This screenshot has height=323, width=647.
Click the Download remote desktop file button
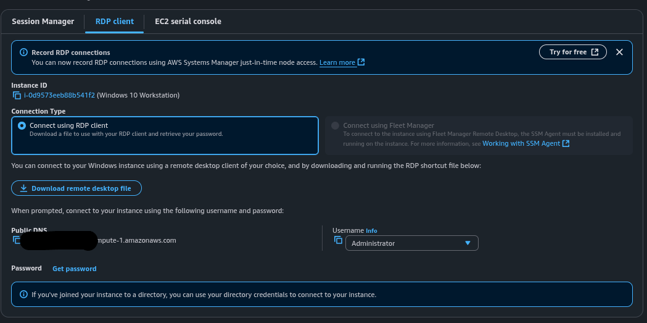pos(76,188)
